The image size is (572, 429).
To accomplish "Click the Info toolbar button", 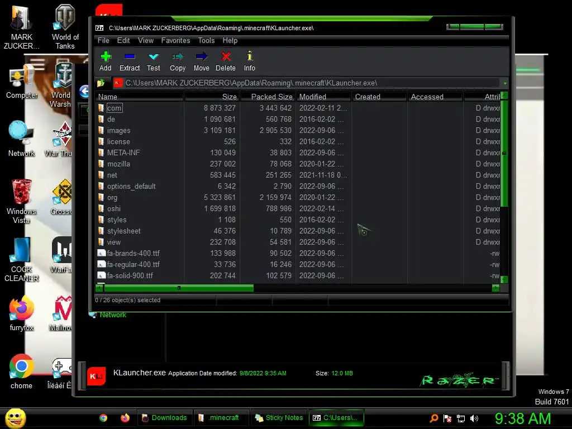I will [250, 61].
